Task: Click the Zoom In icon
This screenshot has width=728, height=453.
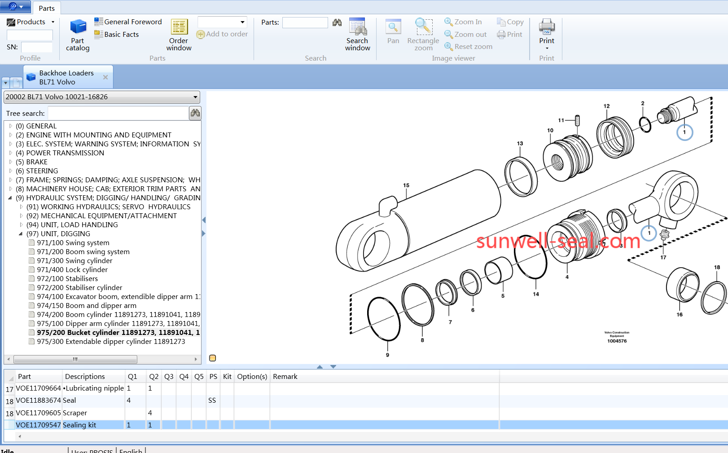Action: 448,22
